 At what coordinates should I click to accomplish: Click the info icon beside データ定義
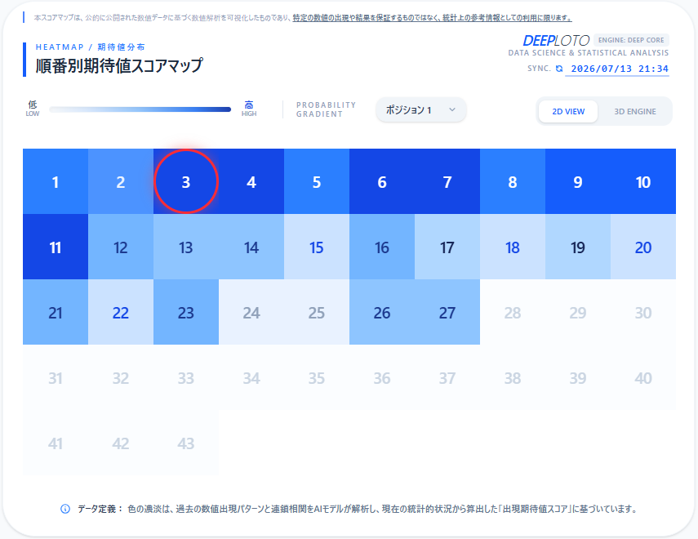click(x=65, y=509)
